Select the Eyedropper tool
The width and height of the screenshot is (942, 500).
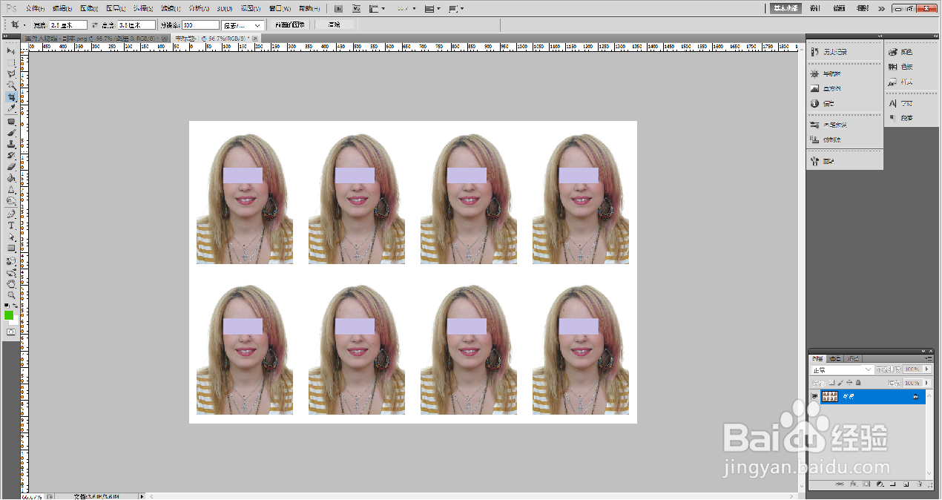click(11, 108)
